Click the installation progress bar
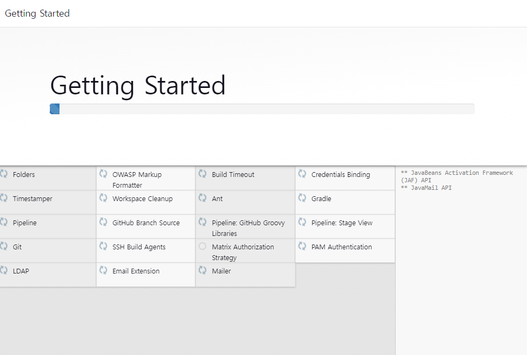Screen dimensions: 527x355 [x=262, y=109]
